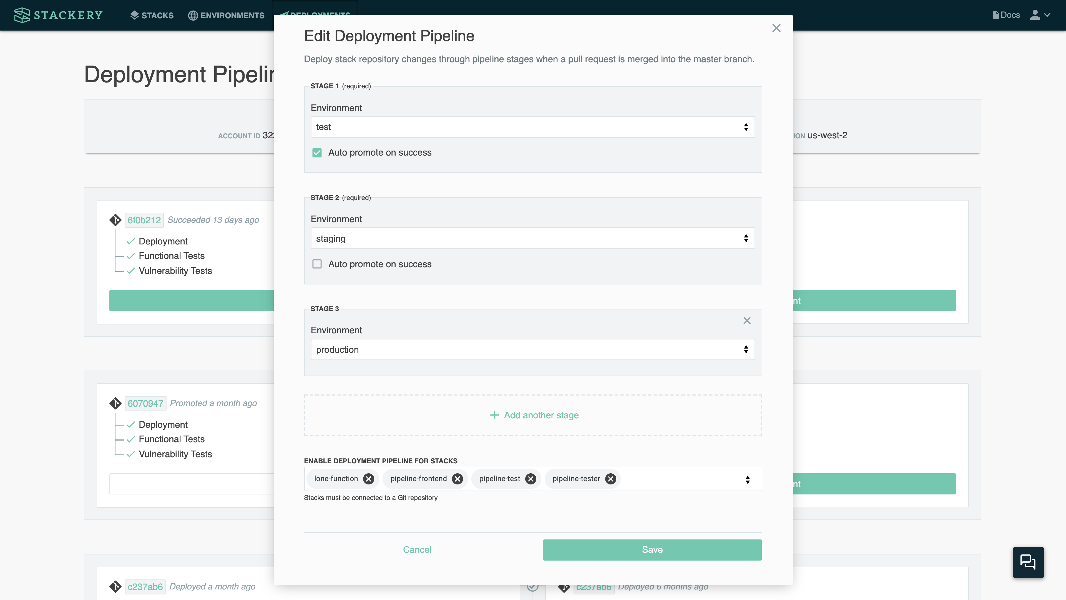The width and height of the screenshot is (1066, 600).
Task: Open the user account menu
Action: coord(1040,15)
